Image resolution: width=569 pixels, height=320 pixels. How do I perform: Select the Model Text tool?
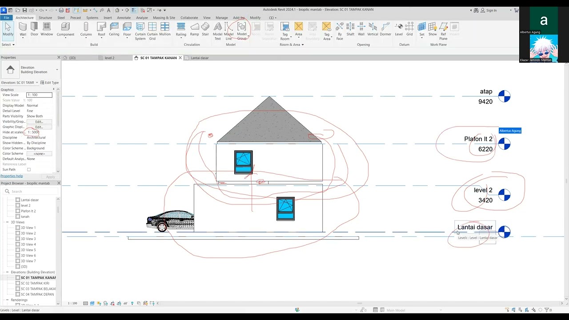coord(217,32)
